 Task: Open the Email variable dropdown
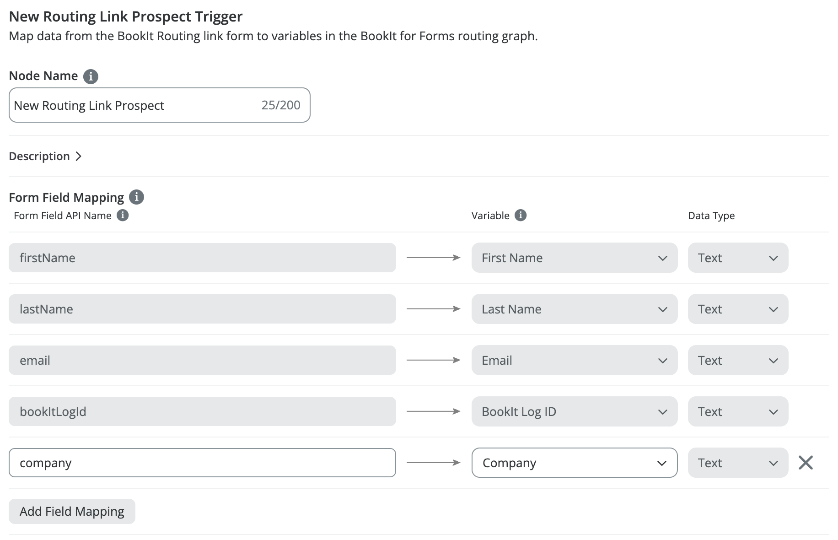[574, 360]
